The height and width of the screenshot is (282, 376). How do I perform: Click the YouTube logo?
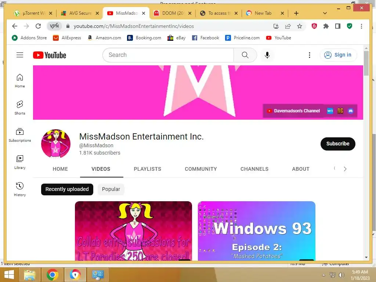click(50, 55)
